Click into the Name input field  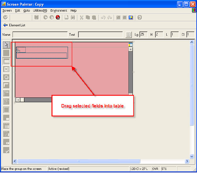coord(40,34)
